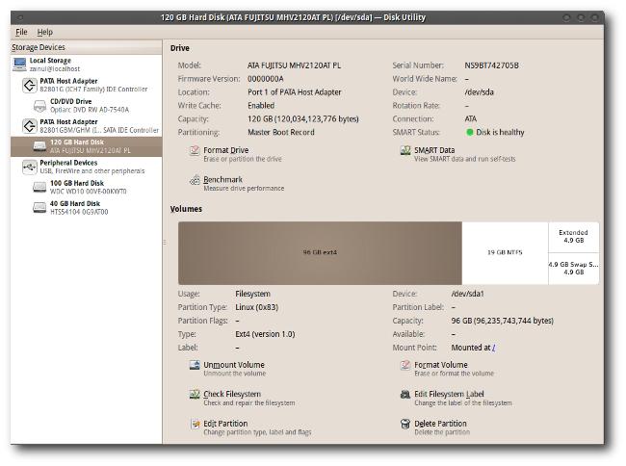626x466 pixels.
Task: Select the 4.9 GB Swap Space partition
Action: (x=573, y=269)
